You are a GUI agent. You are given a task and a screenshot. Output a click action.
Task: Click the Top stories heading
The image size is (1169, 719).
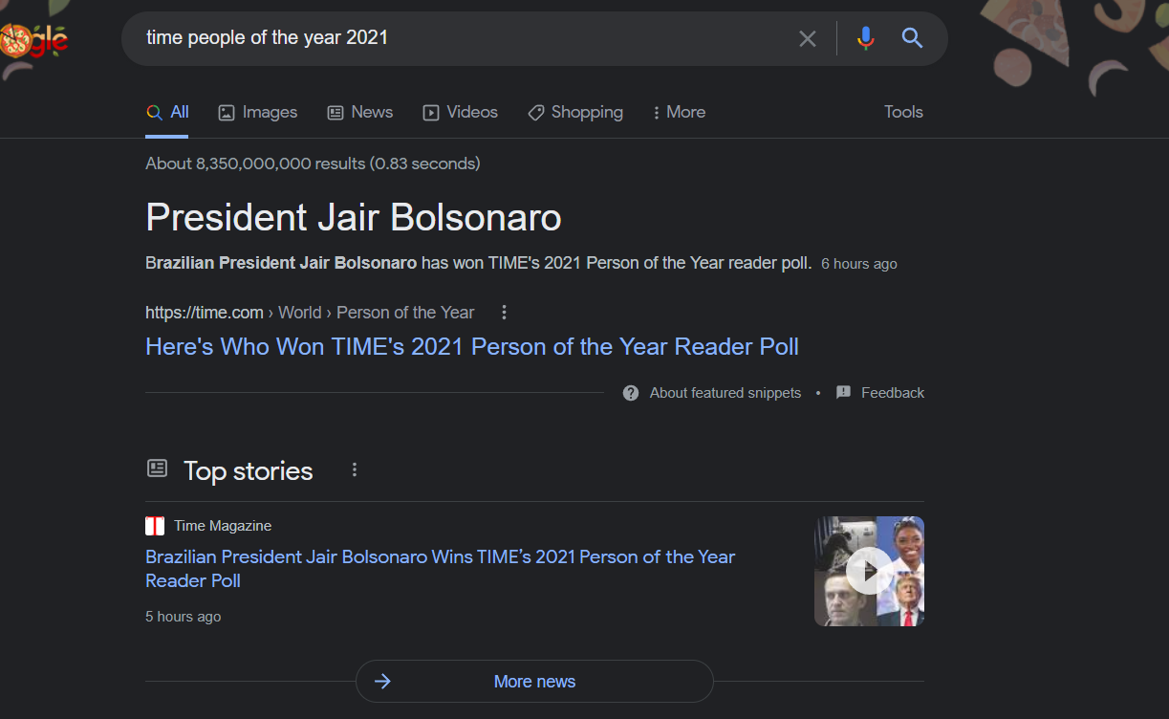pyautogui.click(x=249, y=470)
